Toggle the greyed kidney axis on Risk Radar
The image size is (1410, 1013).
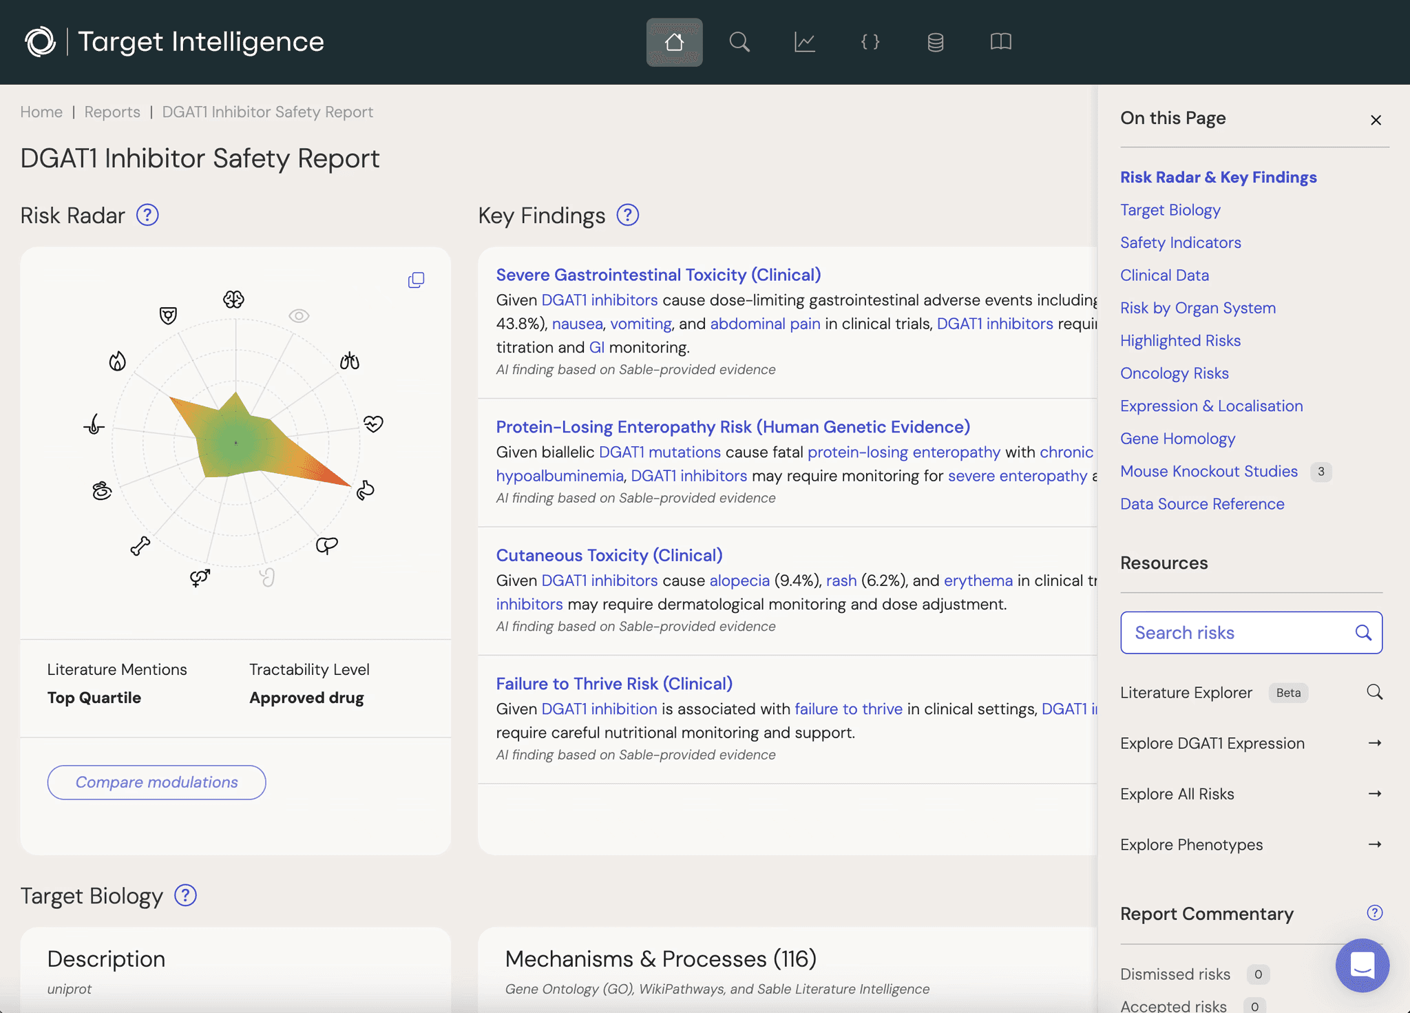coord(269,578)
